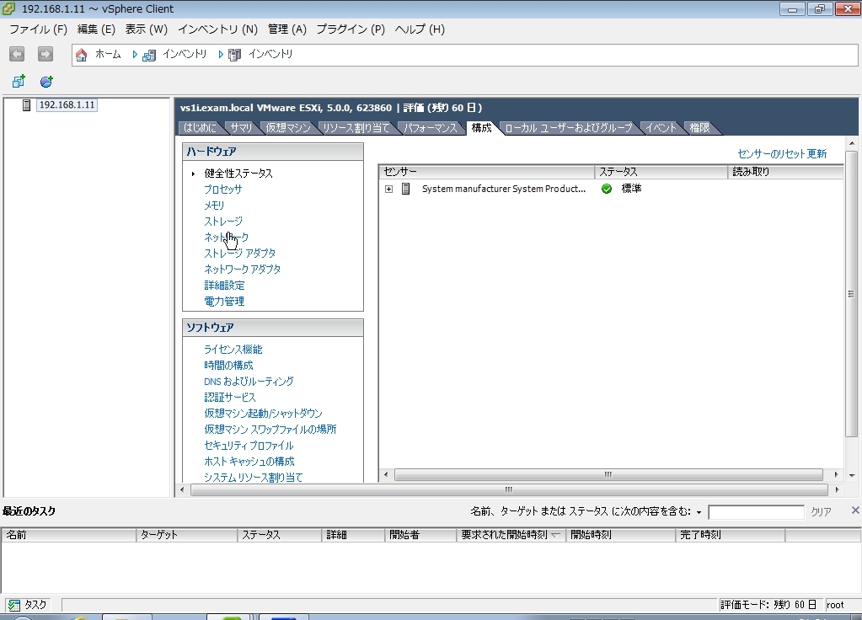Expand System manufacturer sensor row
This screenshot has width=862, height=620.
(x=388, y=189)
